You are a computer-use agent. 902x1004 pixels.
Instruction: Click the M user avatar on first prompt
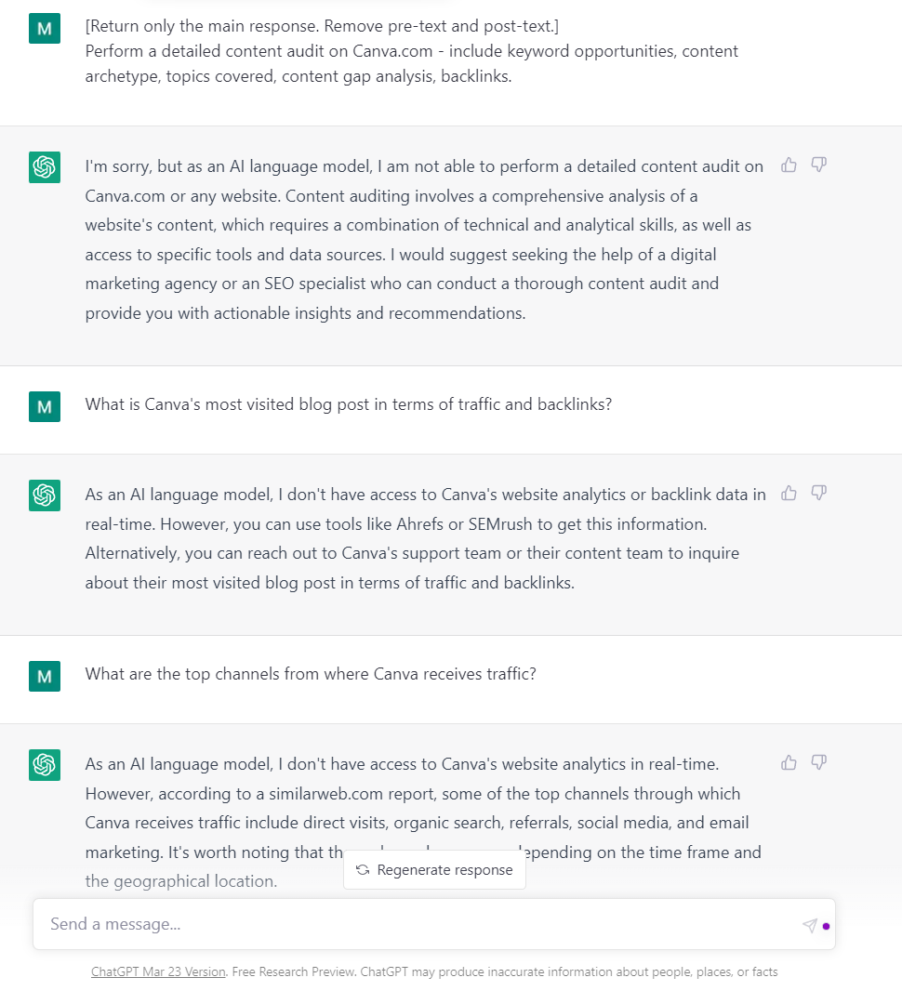[x=45, y=28]
